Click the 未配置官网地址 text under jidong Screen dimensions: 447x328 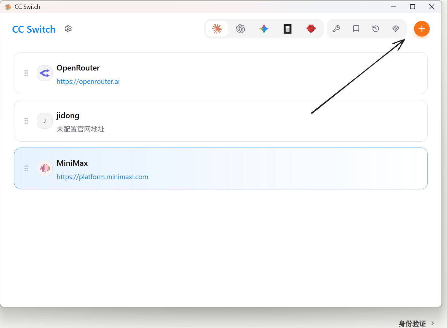click(80, 129)
